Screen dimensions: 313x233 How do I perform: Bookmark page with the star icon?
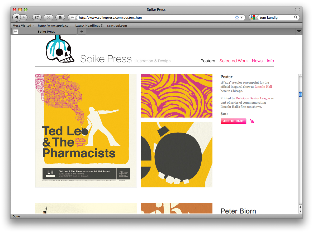(237, 18)
